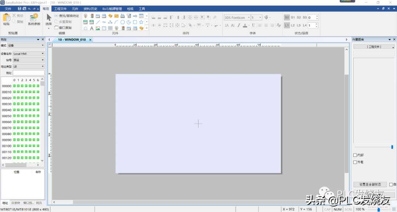Click the bit lamp bulb object icon
397x212 pixels.
86,16
